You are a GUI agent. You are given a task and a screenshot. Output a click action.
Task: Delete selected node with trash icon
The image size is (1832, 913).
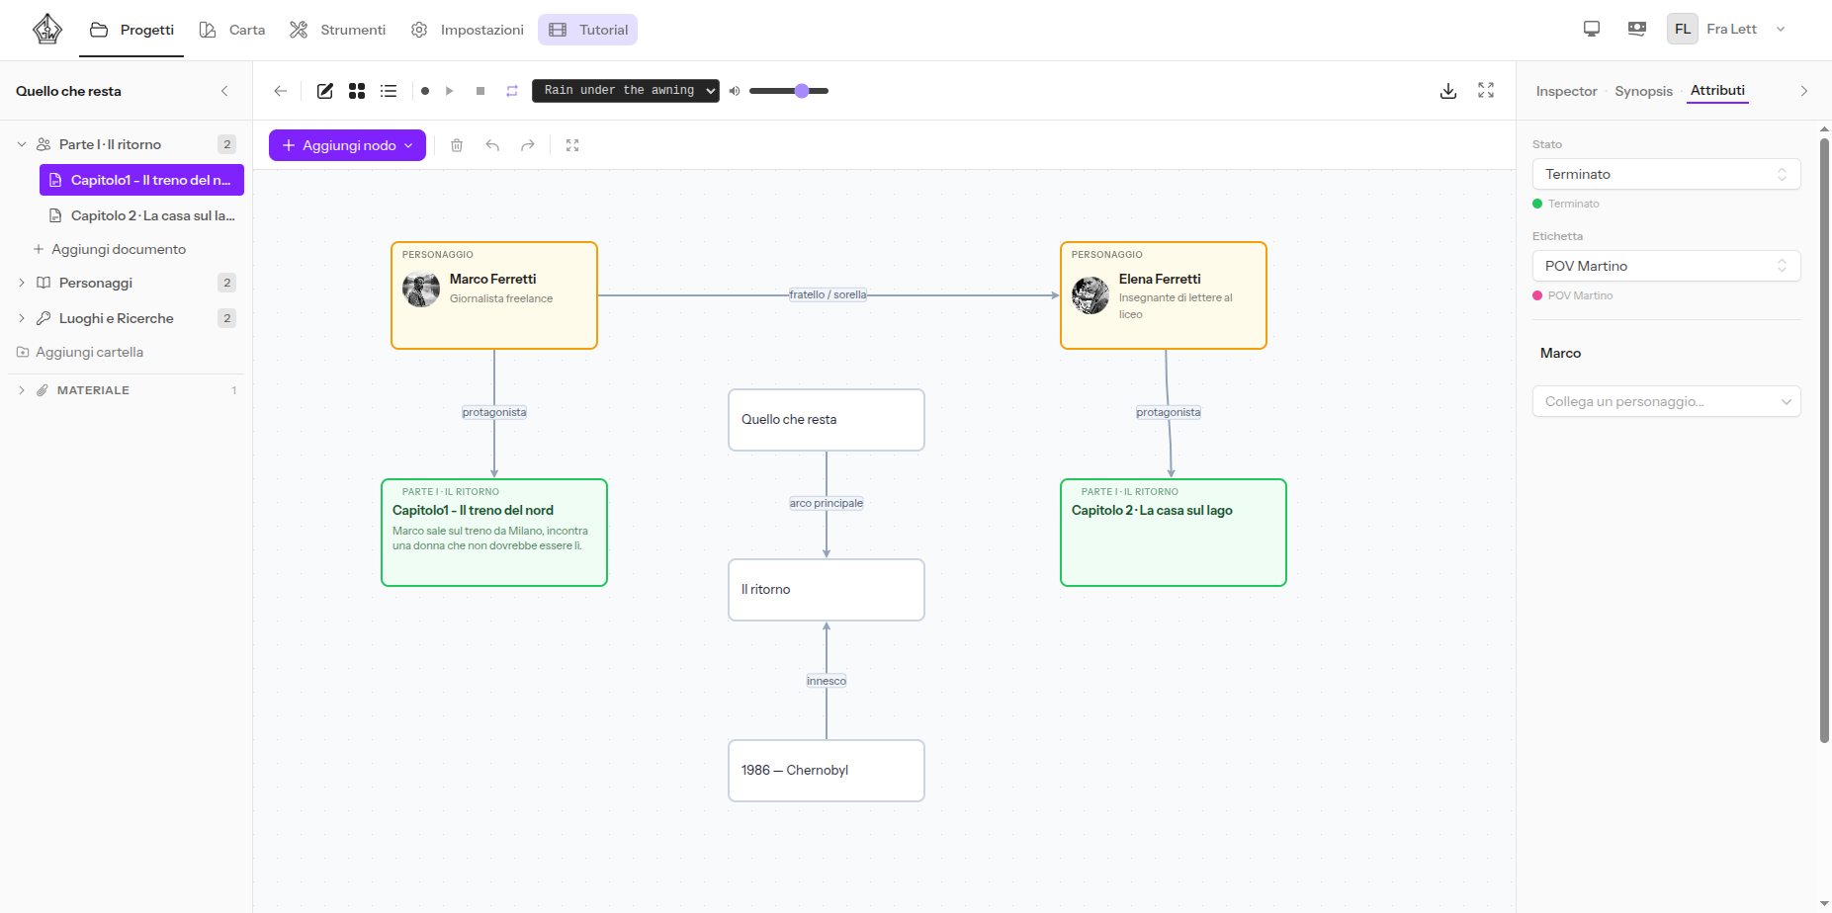tap(457, 145)
